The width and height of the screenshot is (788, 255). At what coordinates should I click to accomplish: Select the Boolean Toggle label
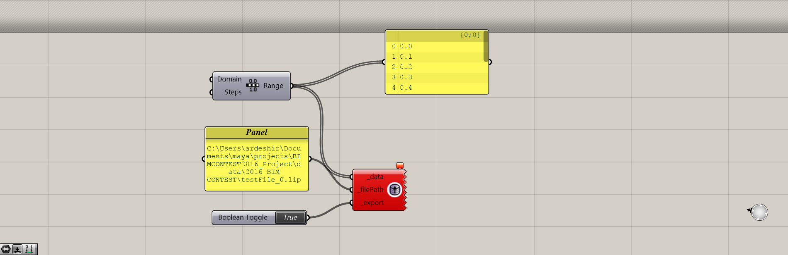(243, 217)
